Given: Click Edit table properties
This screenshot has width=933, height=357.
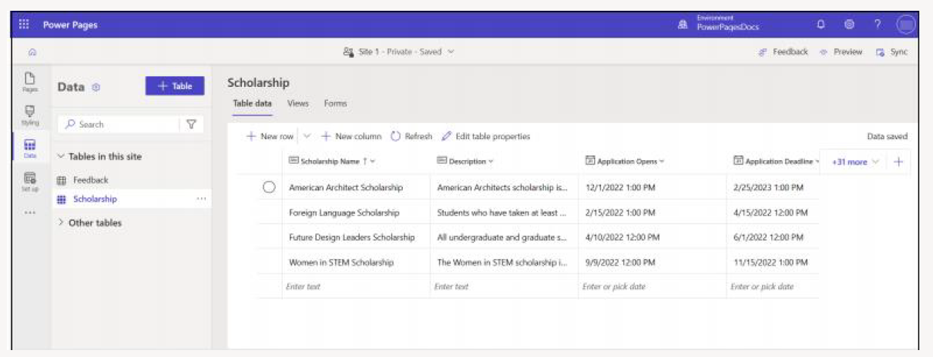Looking at the screenshot, I should click(485, 136).
